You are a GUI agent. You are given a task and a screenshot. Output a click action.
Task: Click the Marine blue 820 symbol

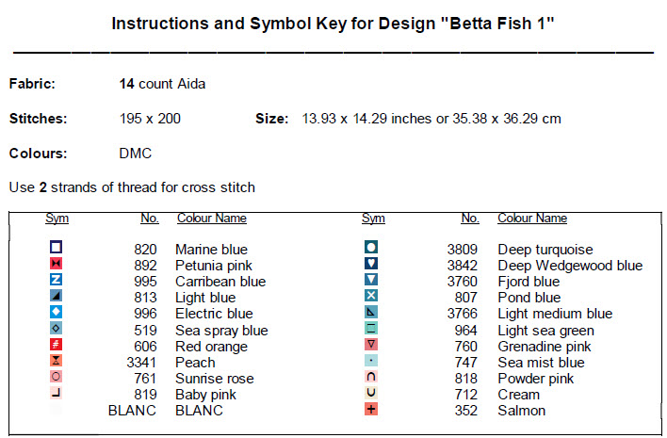(57, 249)
